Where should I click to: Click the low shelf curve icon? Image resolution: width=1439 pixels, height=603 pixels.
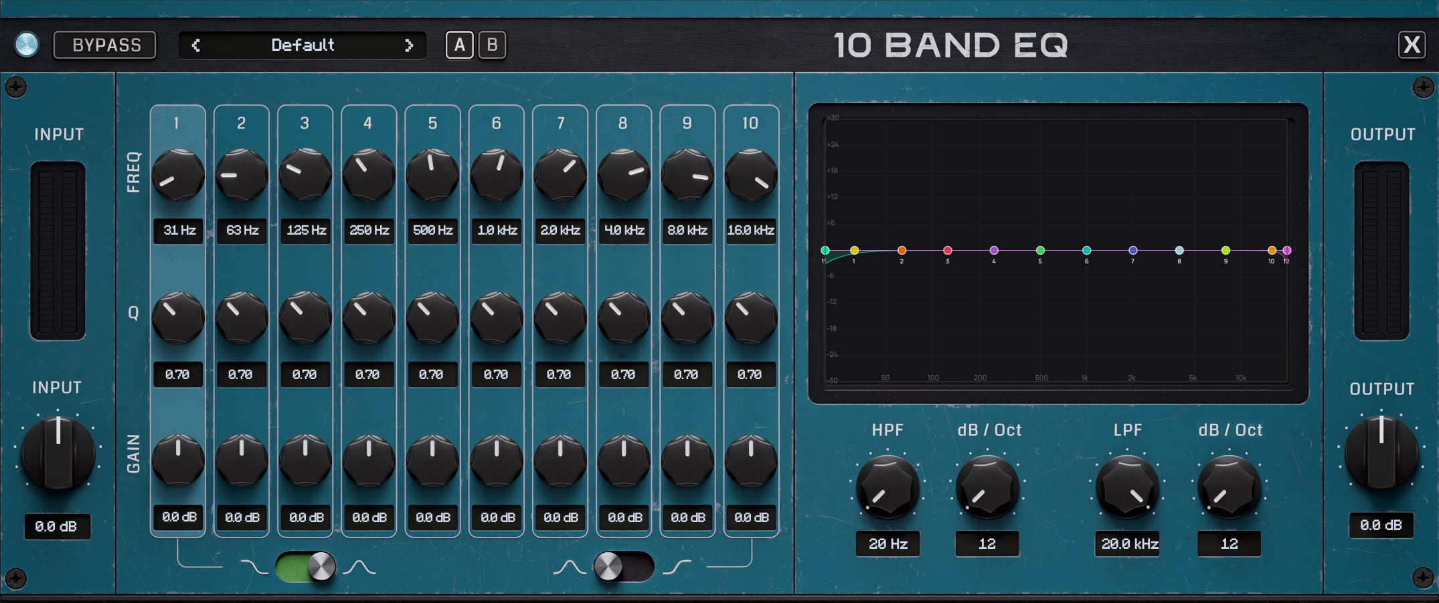(254, 568)
